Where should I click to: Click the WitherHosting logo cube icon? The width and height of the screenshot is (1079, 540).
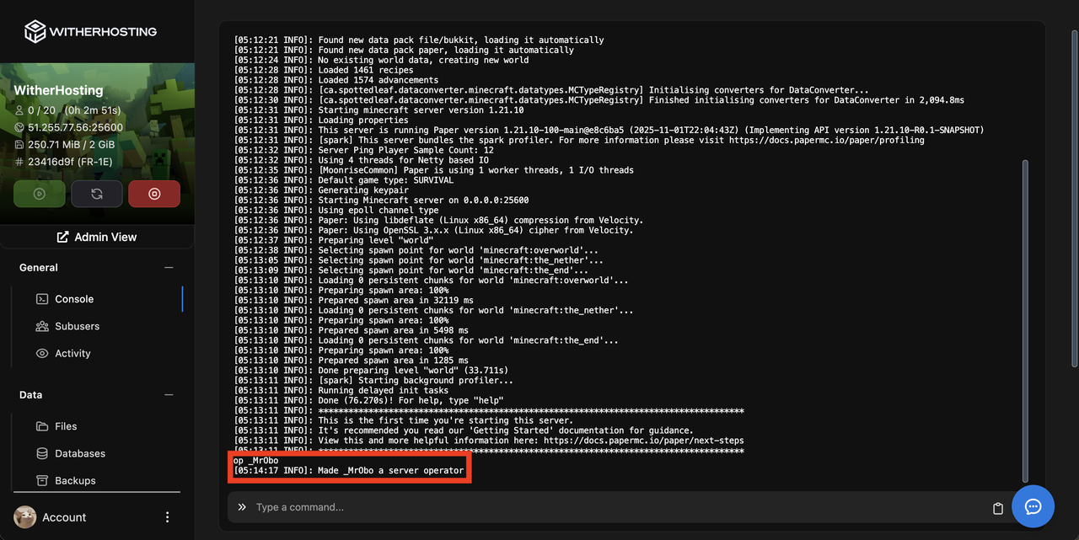tap(35, 31)
